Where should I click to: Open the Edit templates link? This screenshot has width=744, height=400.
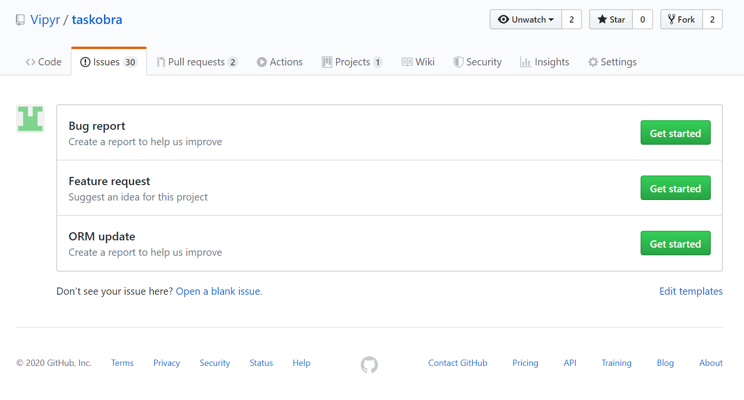click(x=691, y=291)
